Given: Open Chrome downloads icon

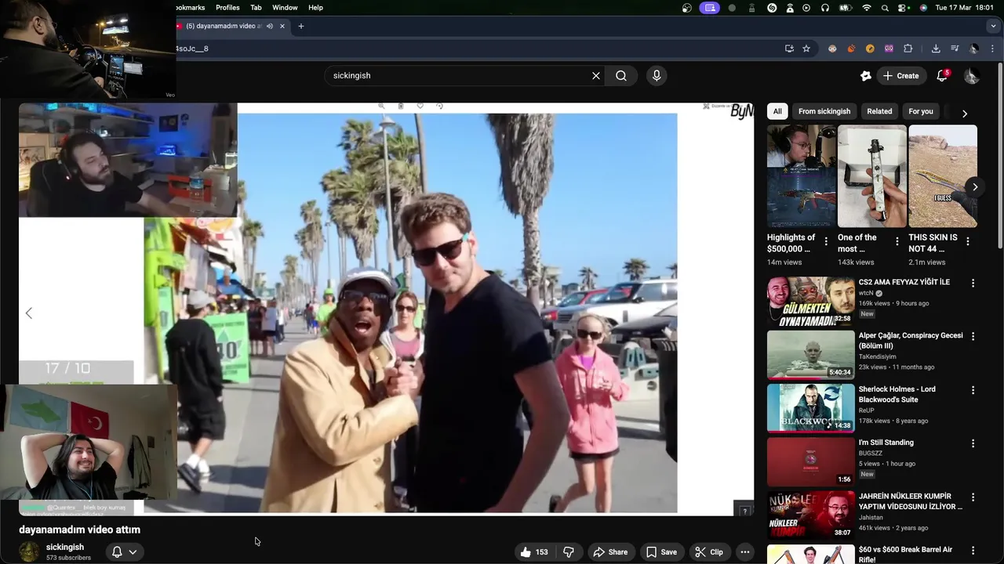Looking at the screenshot, I should click(936, 49).
